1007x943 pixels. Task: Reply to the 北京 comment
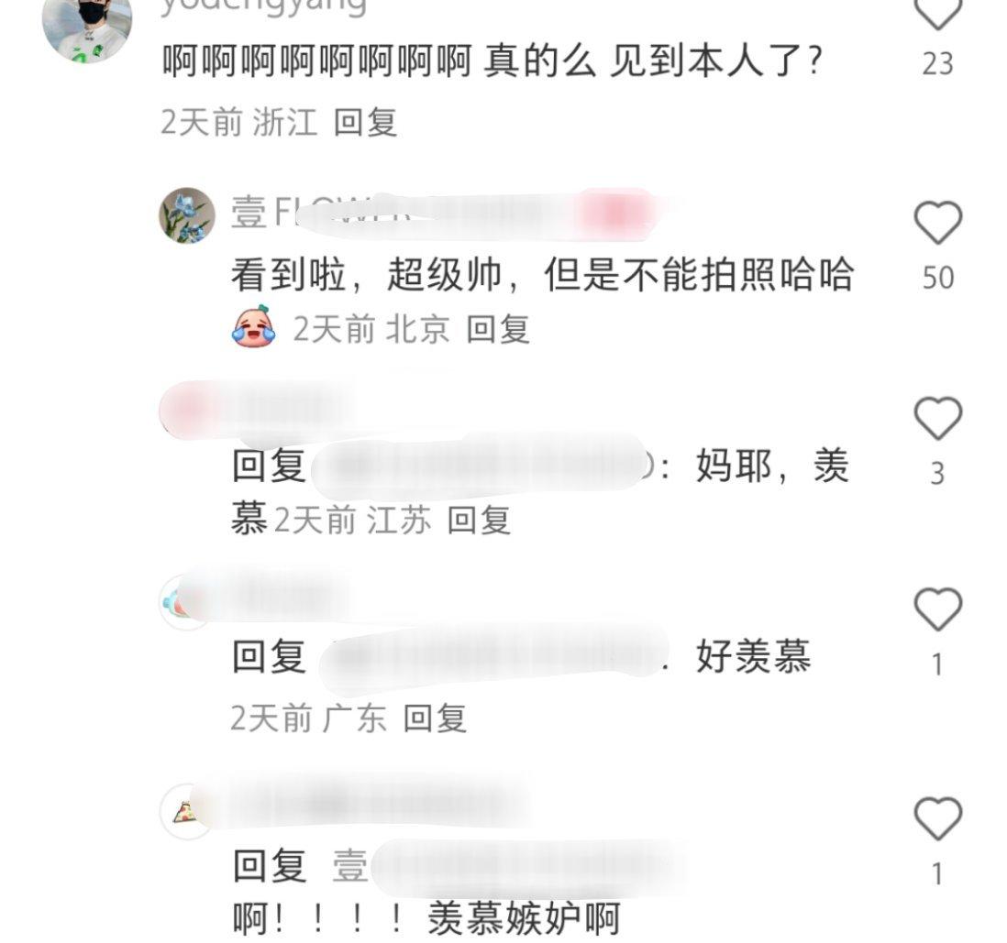point(498,329)
